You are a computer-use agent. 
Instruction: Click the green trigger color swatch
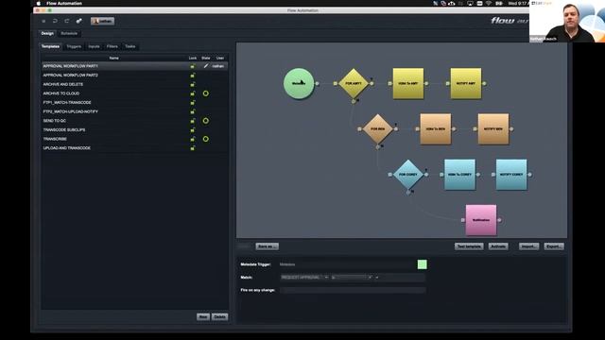(423, 264)
